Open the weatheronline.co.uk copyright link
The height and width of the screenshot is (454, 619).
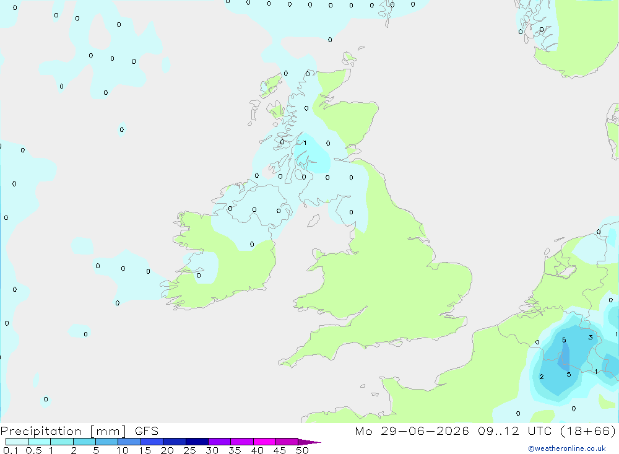567,448
